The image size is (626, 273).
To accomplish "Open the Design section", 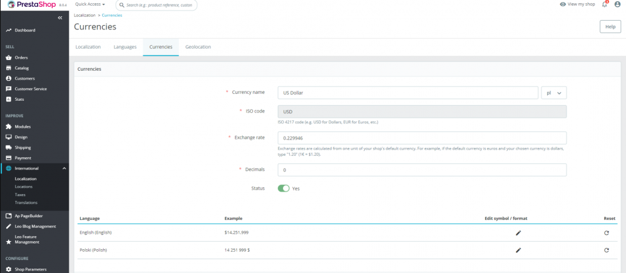I will [21, 137].
